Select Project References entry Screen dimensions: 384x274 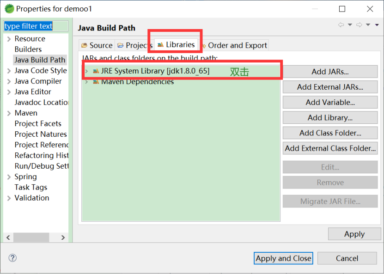pos(42,145)
